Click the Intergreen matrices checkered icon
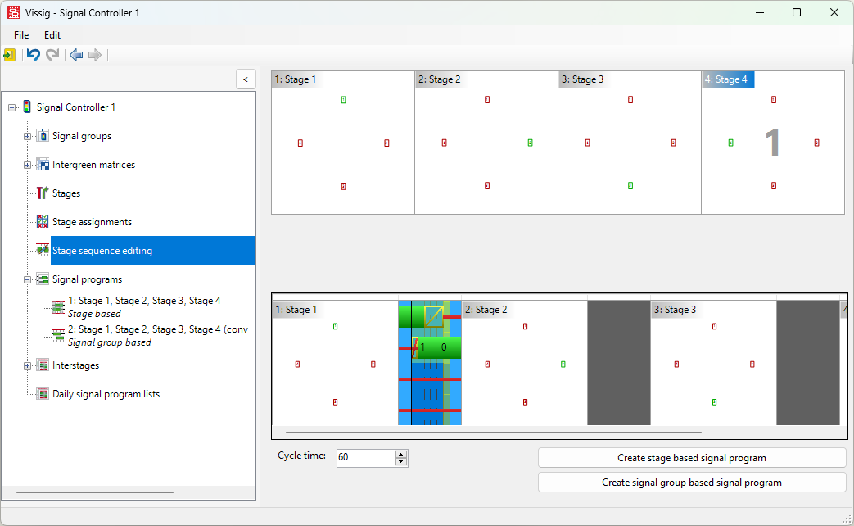Viewport: 854px width, 526px height. [43, 165]
